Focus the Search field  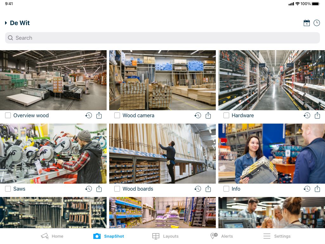[x=162, y=38]
